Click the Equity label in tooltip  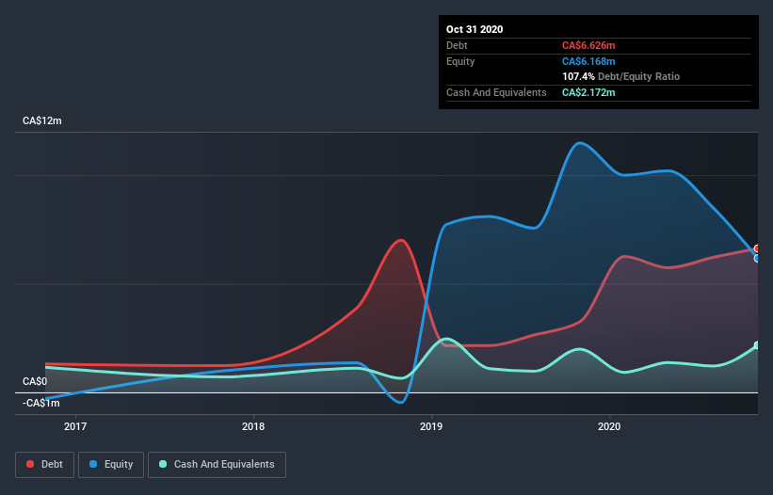pos(460,61)
